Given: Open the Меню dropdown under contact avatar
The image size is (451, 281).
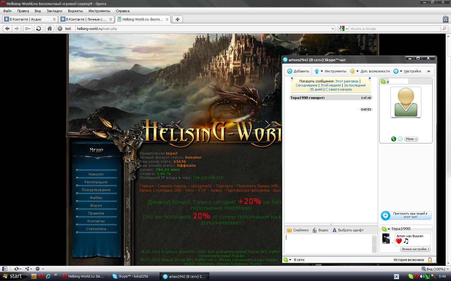Looking at the screenshot, I should coord(411,139).
